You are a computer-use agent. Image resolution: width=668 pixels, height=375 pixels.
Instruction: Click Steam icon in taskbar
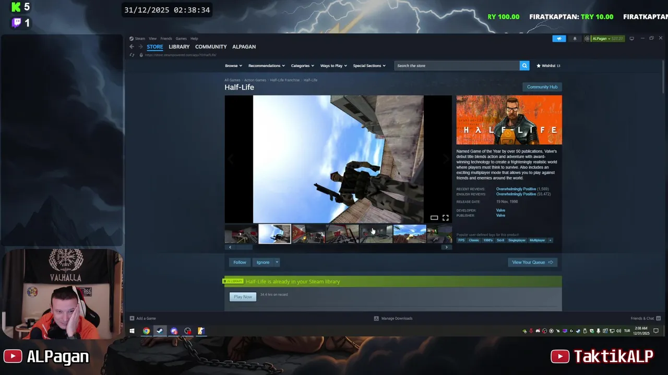point(160,331)
